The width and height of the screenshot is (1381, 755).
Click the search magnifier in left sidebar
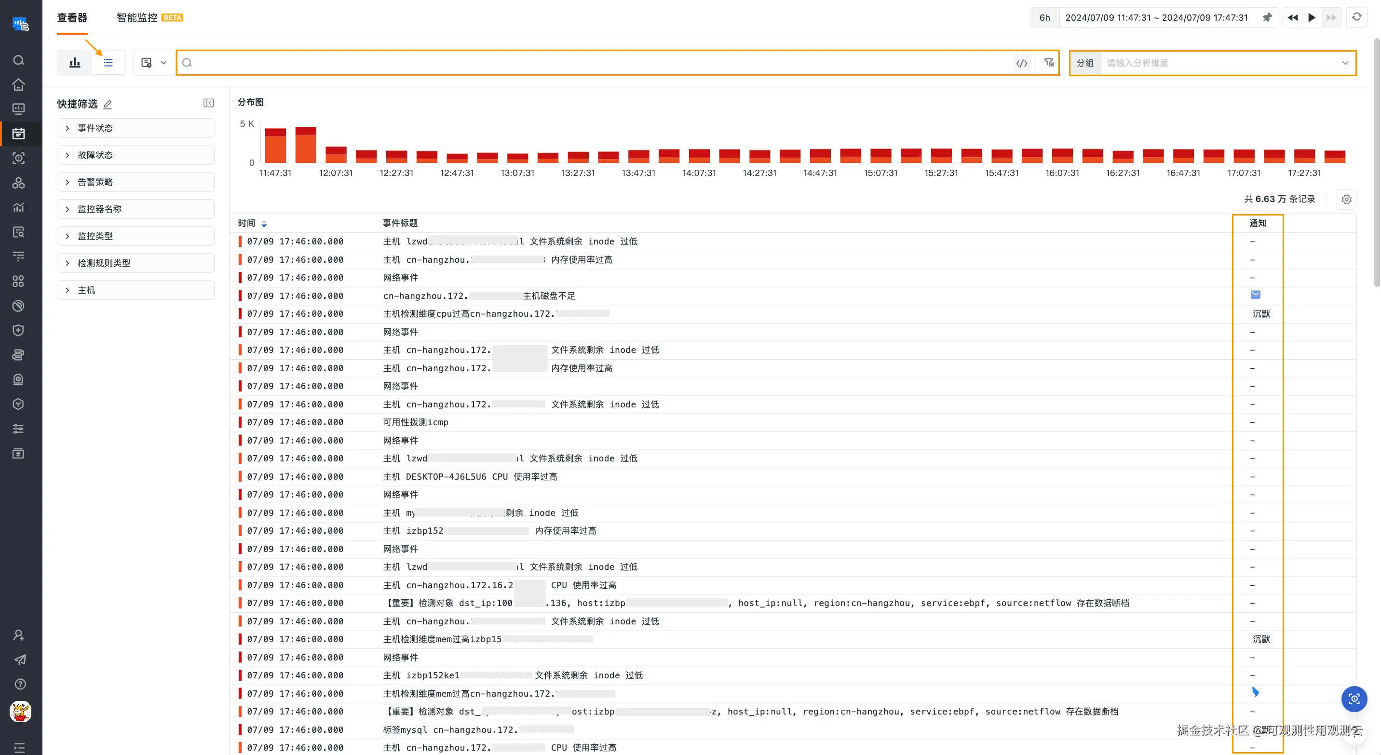pyautogui.click(x=19, y=60)
